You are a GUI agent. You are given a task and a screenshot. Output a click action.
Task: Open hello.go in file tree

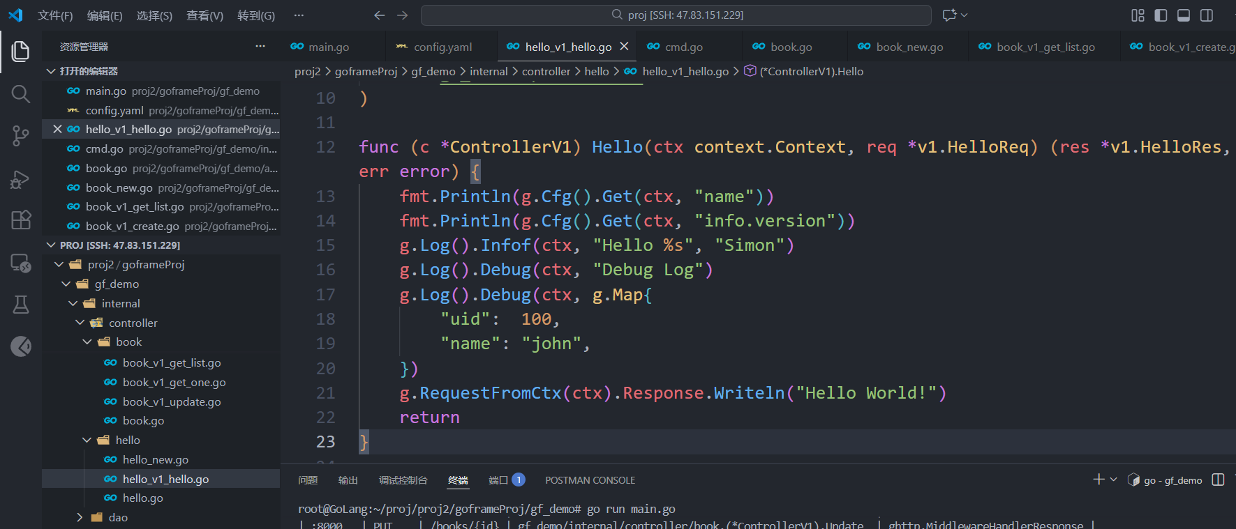[x=142, y=498]
